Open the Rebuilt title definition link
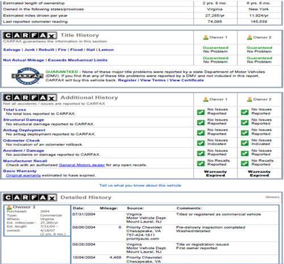 [x=47, y=50]
